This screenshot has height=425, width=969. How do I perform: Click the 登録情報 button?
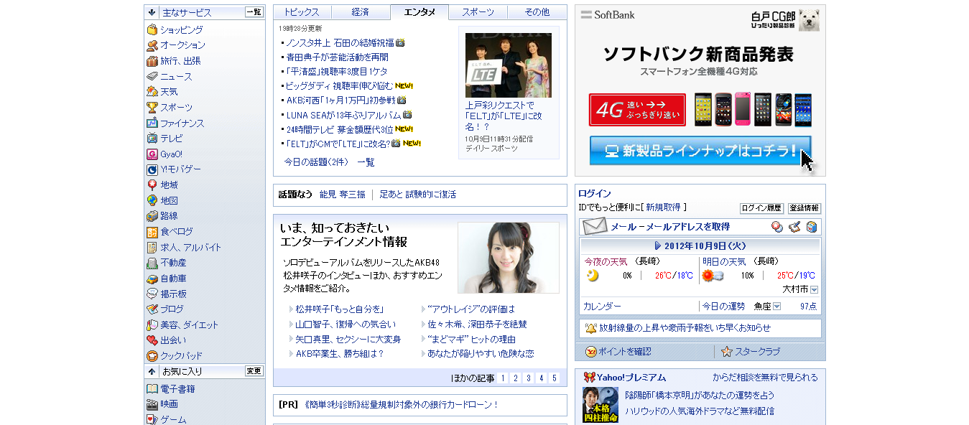pos(805,208)
